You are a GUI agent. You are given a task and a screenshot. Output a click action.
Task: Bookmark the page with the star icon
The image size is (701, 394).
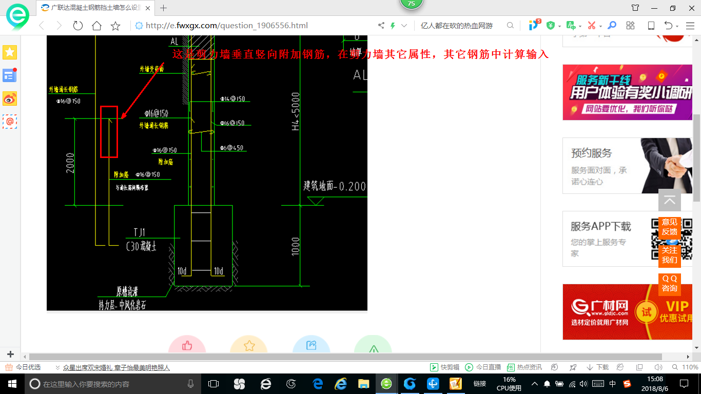pos(115,26)
